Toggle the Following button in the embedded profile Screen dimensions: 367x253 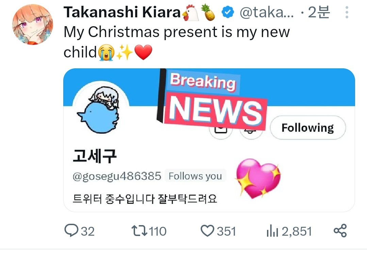[x=307, y=128]
